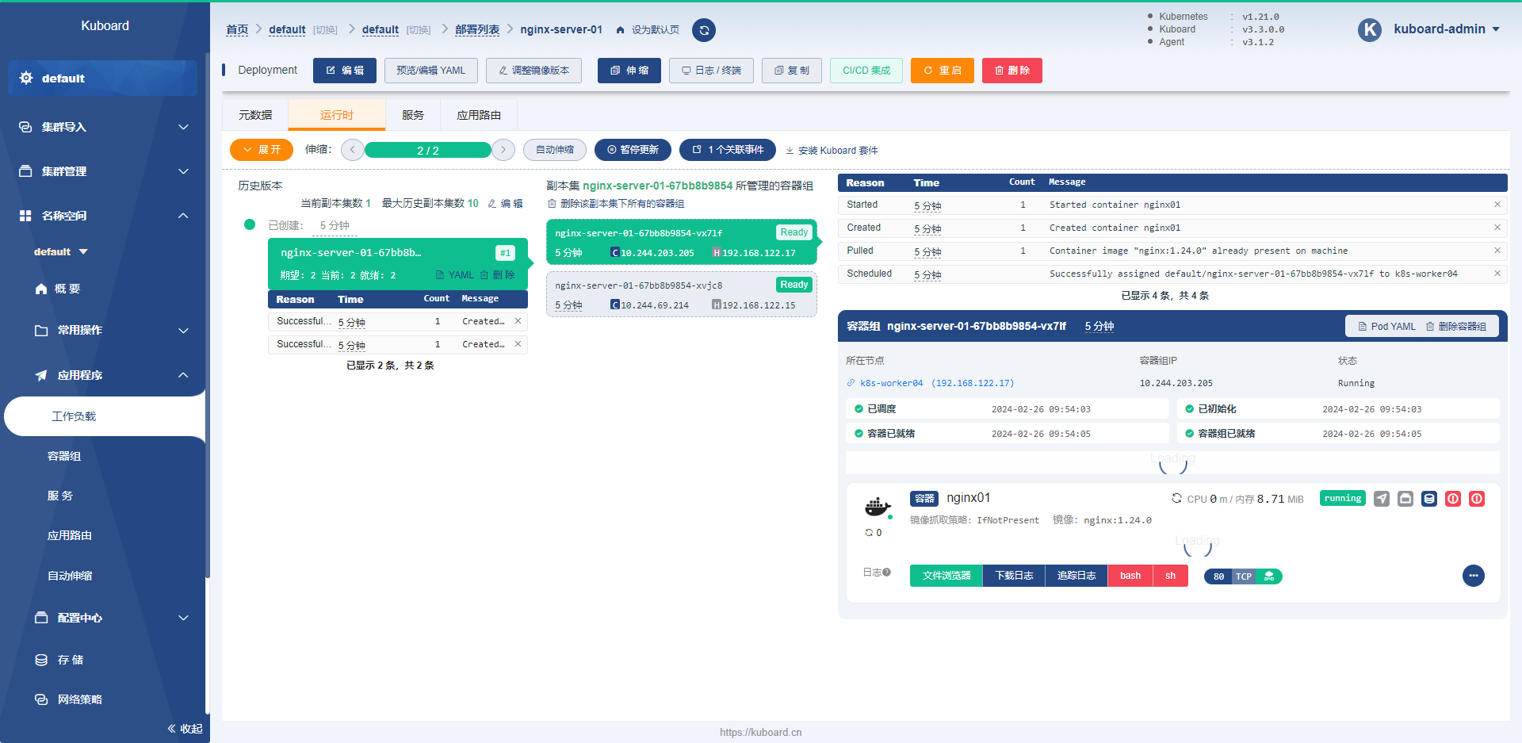
Task: Dismiss the Created container event row
Action: coord(1497,228)
